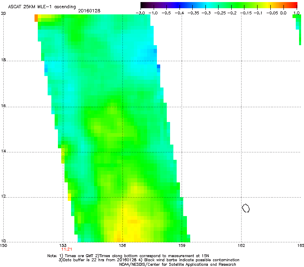Click the latitude axis label 14
304x267 pixels.
pyautogui.click(x=3, y=151)
